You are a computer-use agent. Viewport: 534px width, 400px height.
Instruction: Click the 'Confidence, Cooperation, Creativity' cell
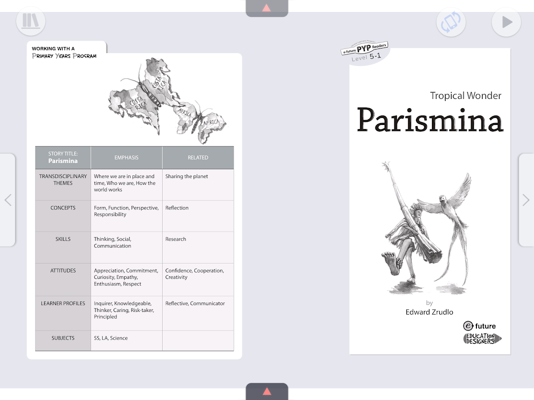click(x=198, y=279)
